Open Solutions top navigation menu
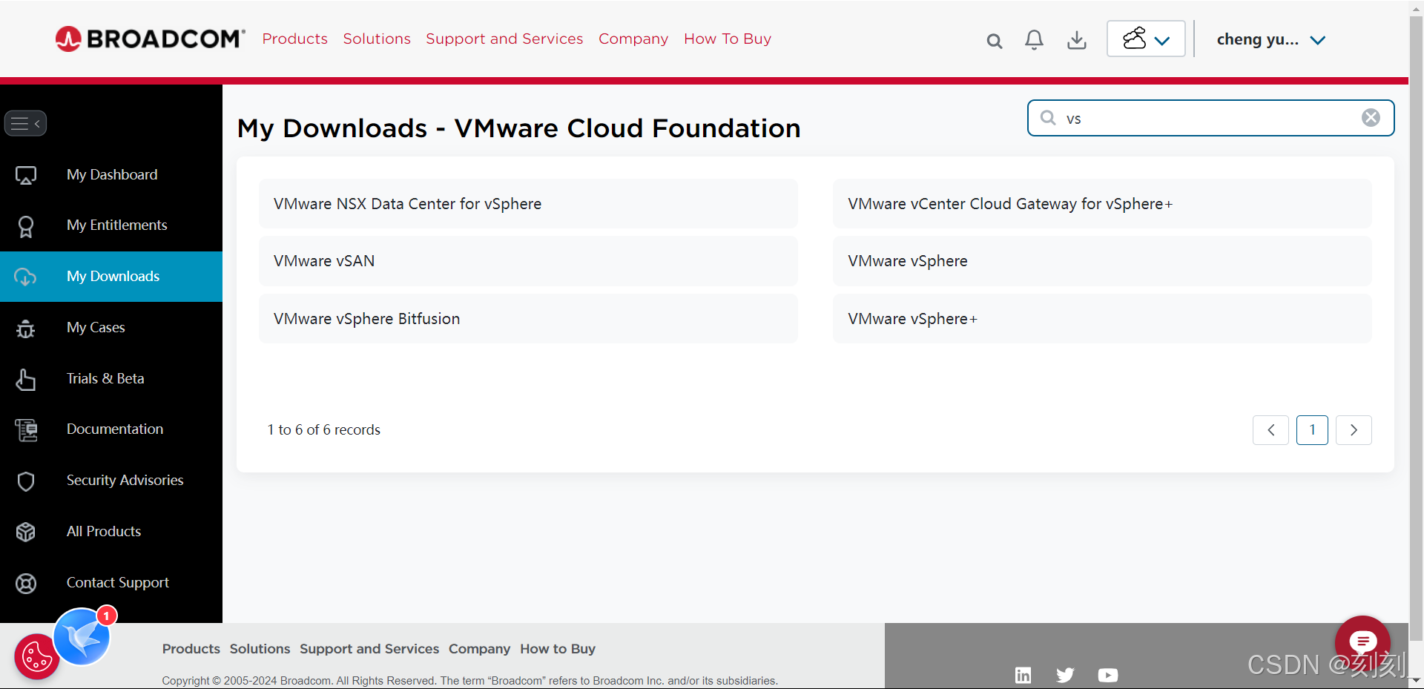The width and height of the screenshot is (1424, 689). click(x=377, y=39)
